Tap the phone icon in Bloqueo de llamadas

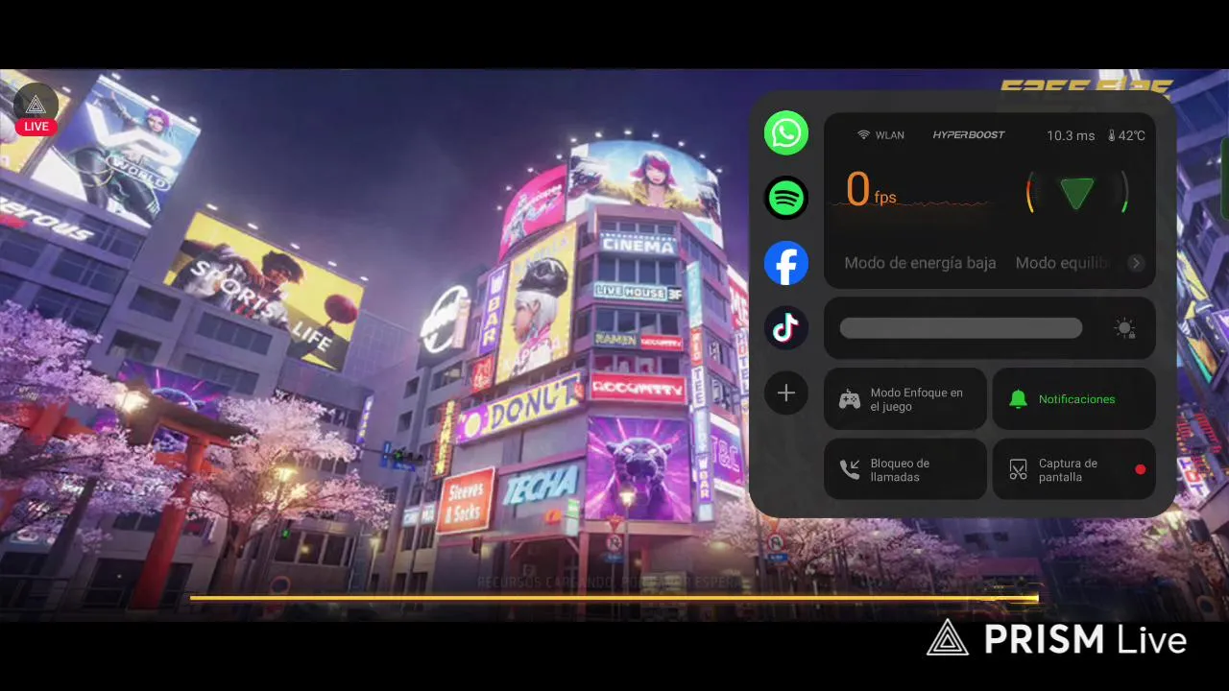pyautogui.click(x=850, y=470)
